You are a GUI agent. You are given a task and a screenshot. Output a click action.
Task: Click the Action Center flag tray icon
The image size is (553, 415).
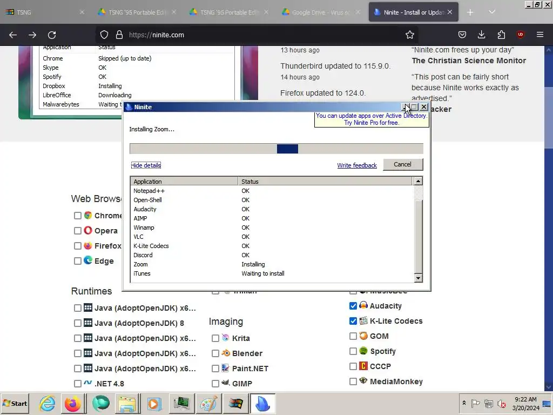(x=475, y=403)
